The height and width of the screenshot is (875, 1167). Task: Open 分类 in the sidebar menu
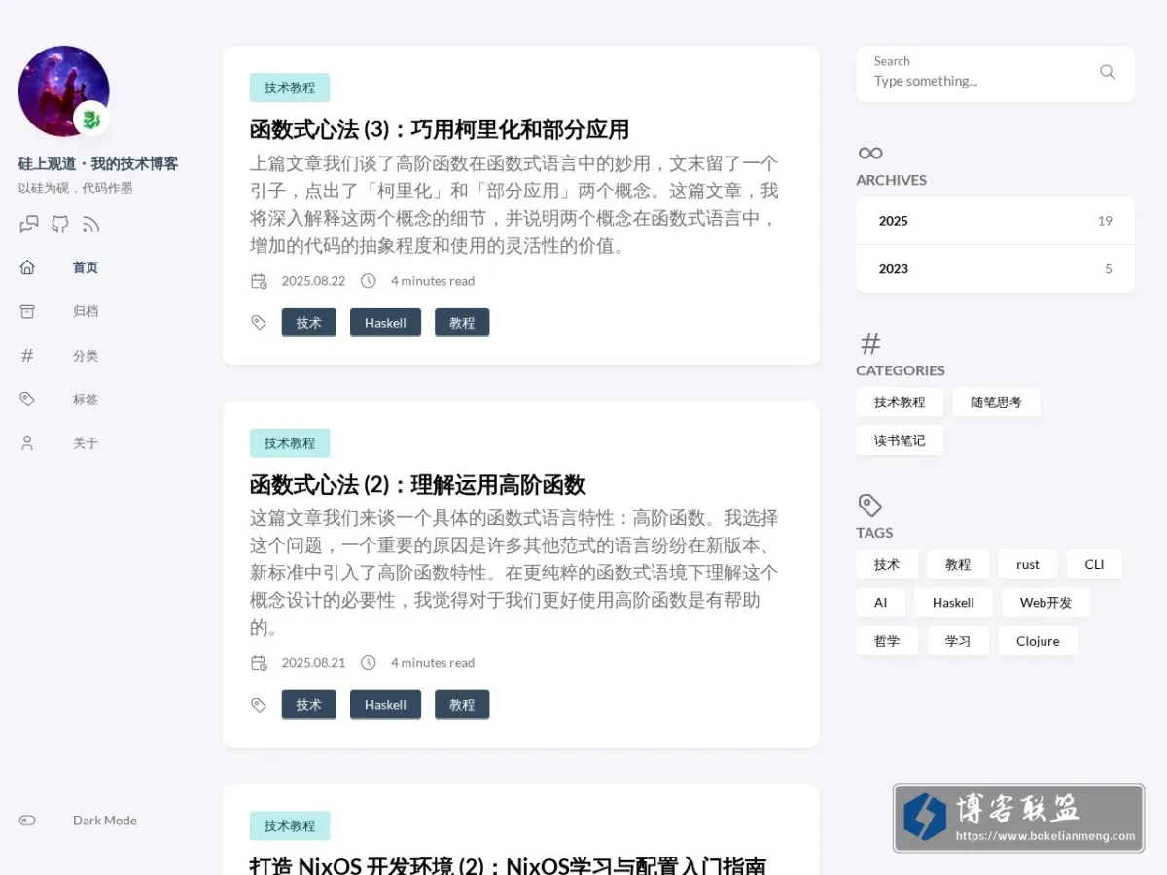(x=86, y=356)
